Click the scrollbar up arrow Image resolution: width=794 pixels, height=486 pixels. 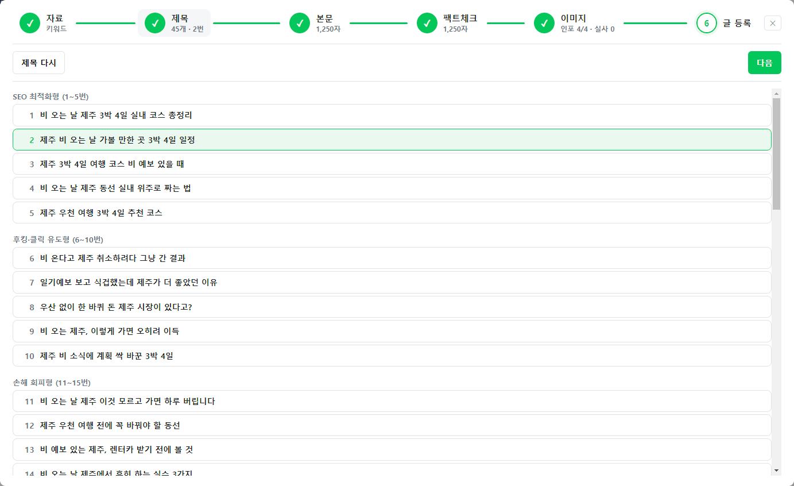(777, 93)
